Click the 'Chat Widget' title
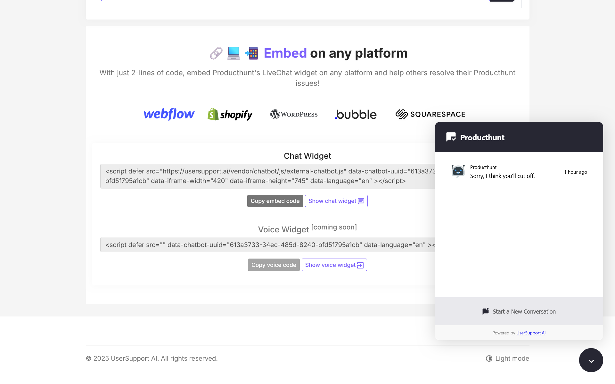The height and width of the screenshot is (384, 615). 307,156
